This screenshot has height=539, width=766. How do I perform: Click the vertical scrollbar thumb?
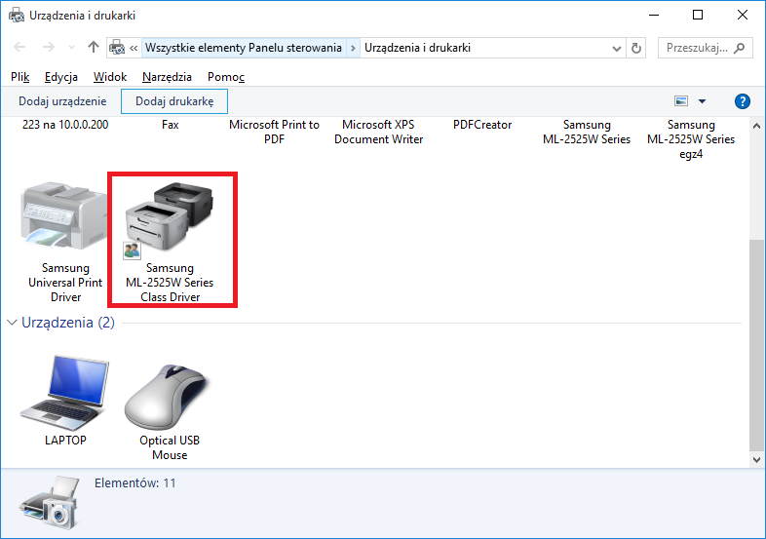coord(756,345)
